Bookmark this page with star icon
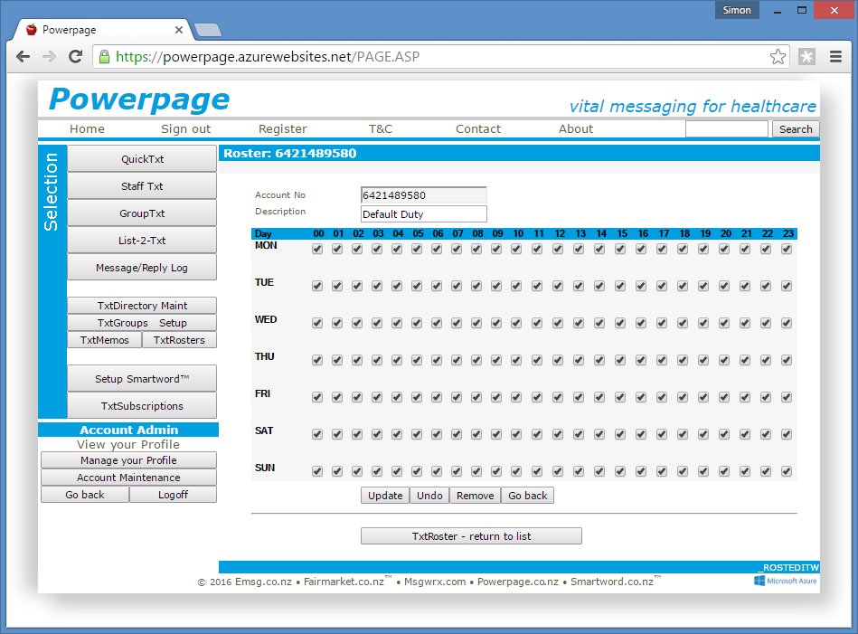 [778, 56]
